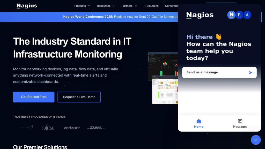Click the Get Started Free button
265x149 pixels.
[x=34, y=97]
